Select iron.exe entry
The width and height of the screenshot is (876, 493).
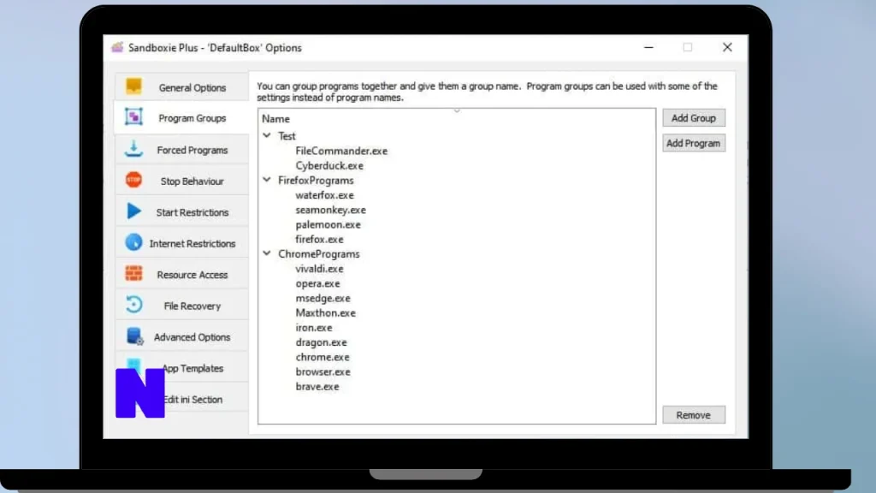coord(313,328)
